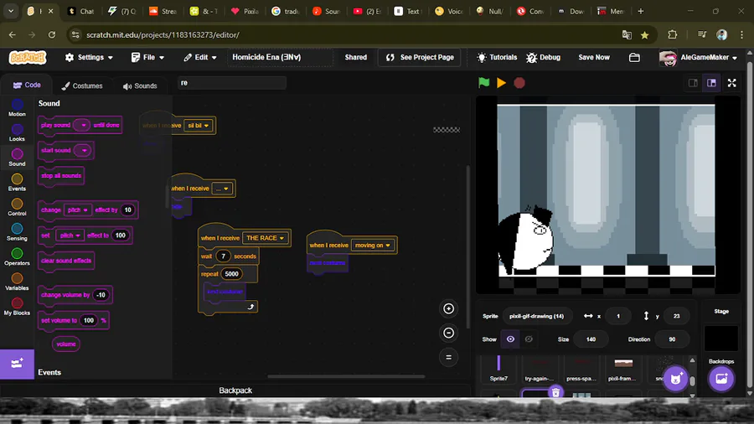Edit the sprite Size field
This screenshot has width=754, height=424.
[x=591, y=339]
